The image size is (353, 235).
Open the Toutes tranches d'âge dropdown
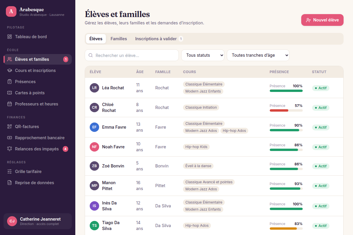(258, 55)
